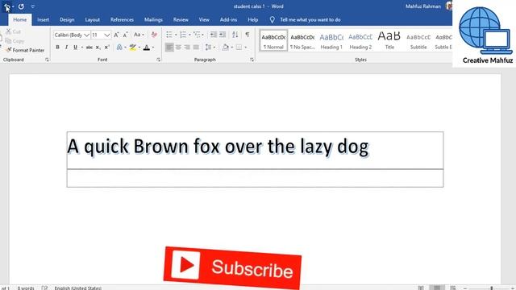516x290 pixels.
Task: Open the Mailings tab
Action: pyautogui.click(x=153, y=19)
